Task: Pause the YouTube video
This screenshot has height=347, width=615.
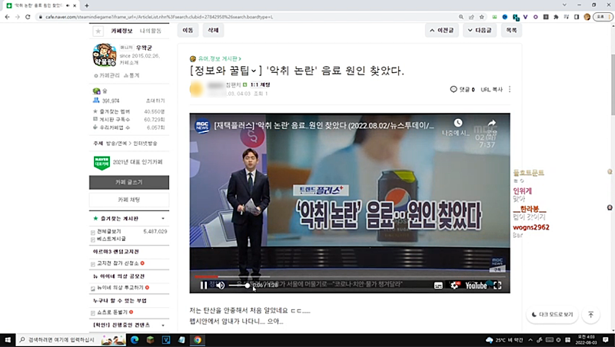Action: pos(204,286)
